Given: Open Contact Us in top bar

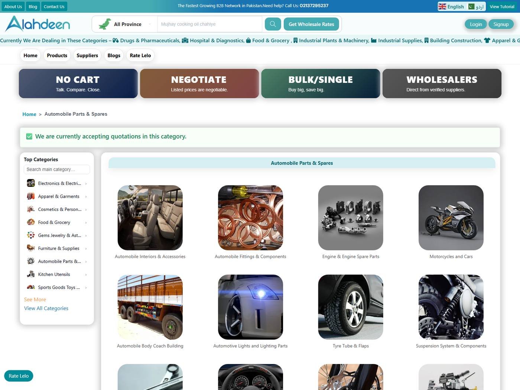Looking at the screenshot, I should (54, 6).
